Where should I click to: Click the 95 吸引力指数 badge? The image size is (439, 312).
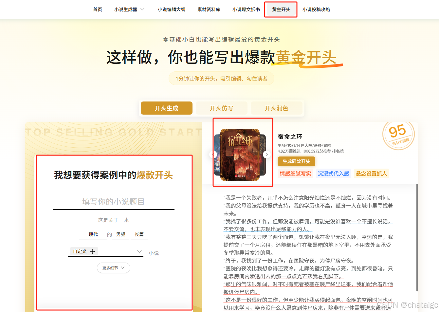[x=398, y=135]
